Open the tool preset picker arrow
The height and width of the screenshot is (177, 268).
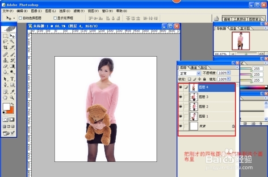tap(14, 18)
